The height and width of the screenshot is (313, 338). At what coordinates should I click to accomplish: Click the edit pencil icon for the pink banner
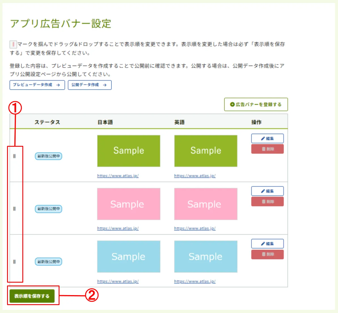pyautogui.click(x=262, y=191)
